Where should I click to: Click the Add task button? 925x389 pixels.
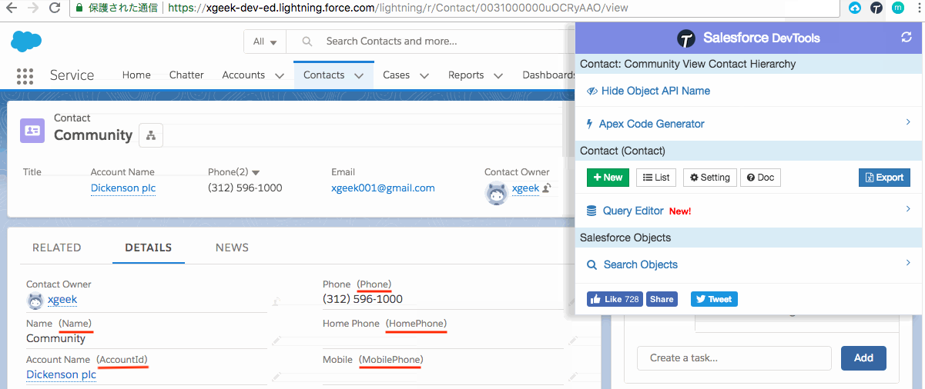(863, 358)
